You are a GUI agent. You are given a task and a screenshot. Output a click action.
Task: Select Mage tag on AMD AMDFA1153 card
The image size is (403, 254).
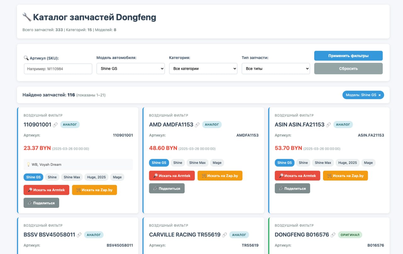tap(217, 163)
